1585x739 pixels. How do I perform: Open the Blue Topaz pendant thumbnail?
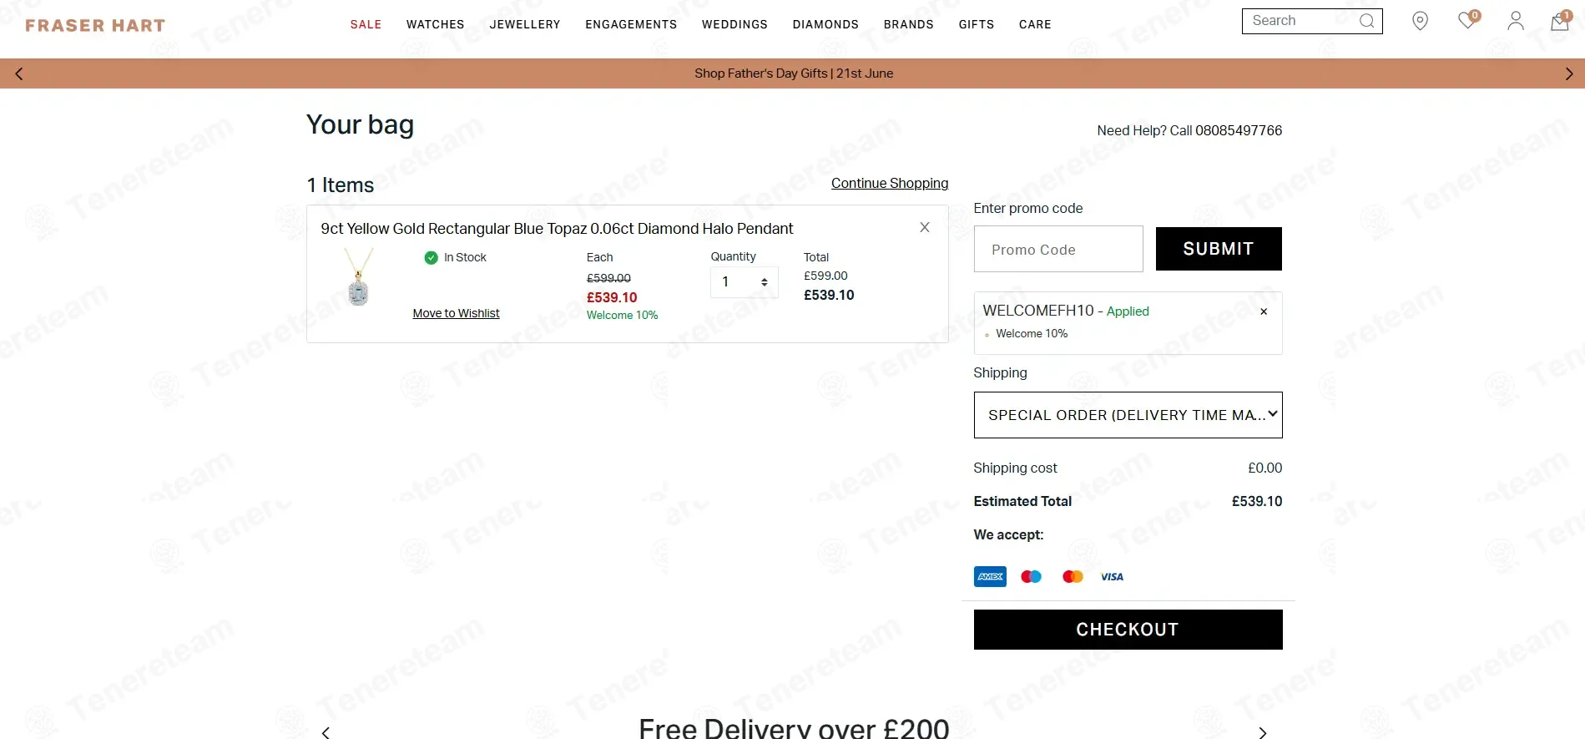[x=359, y=277]
